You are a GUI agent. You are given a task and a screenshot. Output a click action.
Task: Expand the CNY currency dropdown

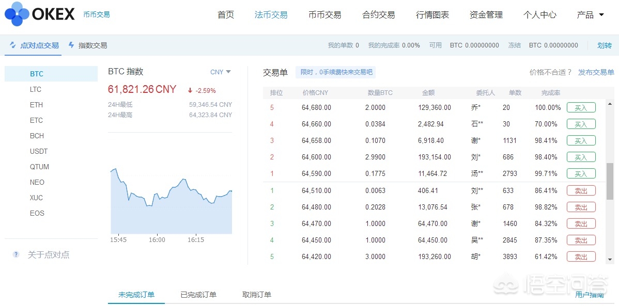[x=221, y=72]
